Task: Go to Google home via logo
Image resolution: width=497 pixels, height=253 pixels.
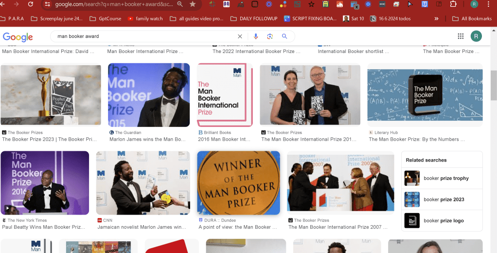Action: pyautogui.click(x=18, y=37)
